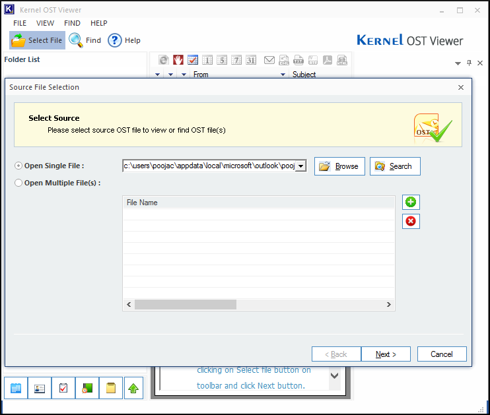The image size is (490, 415).
Task: Expand the file path combo box arrow
Action: tap(300, 166)
